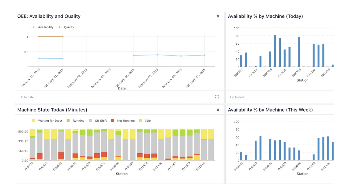
Task: Click "Up to date" status in OEE panel
Action: 26,97
